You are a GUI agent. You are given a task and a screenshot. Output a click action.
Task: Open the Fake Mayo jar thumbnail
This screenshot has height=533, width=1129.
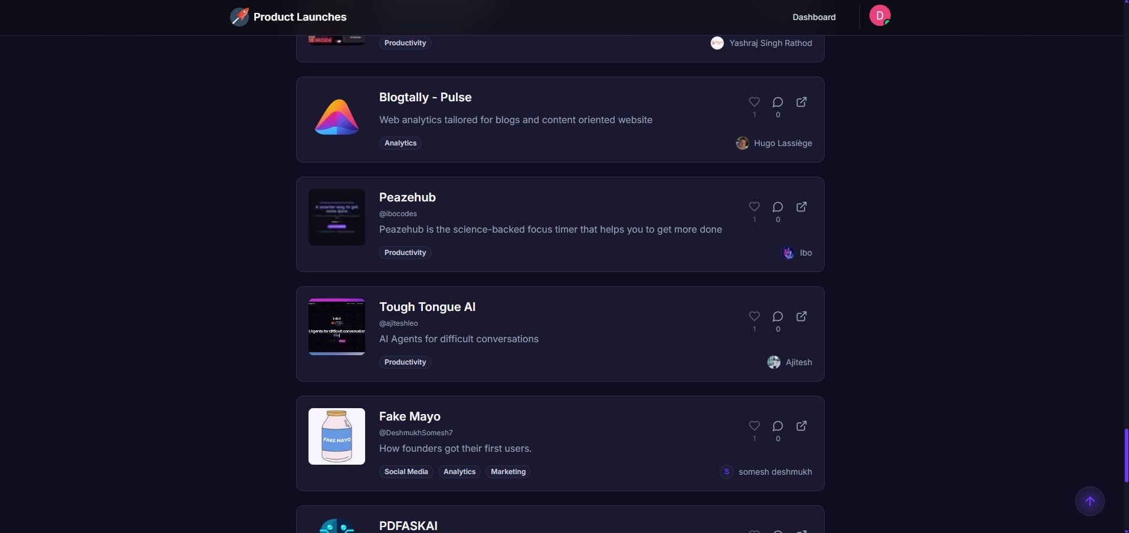[x=337, y=436]
